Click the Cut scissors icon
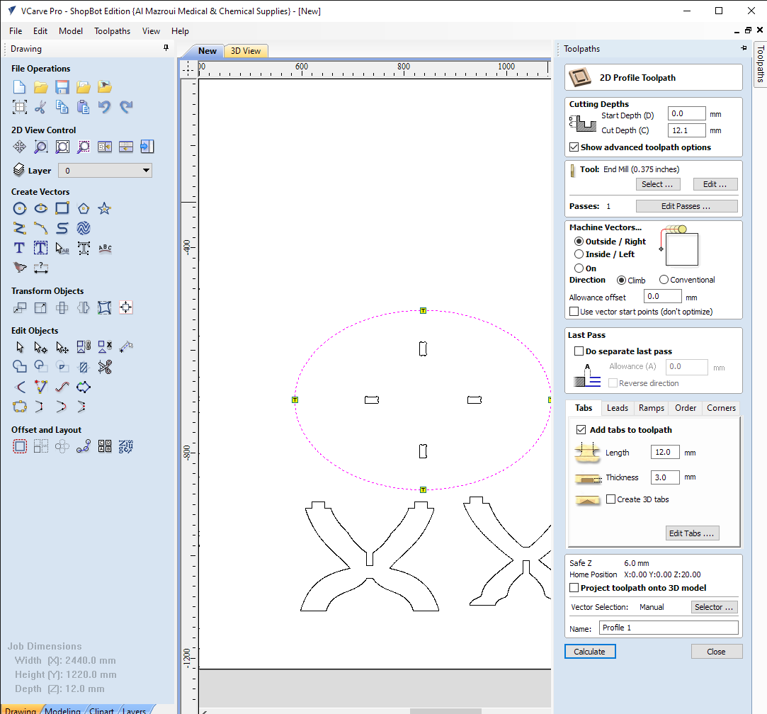 (40, 107)
